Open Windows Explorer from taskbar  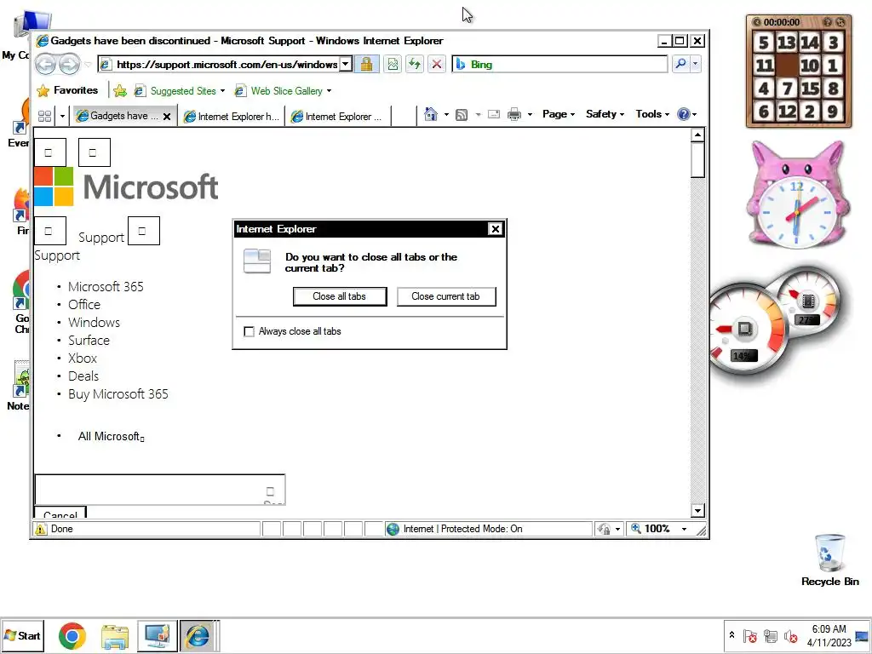[x=115, y=635]
